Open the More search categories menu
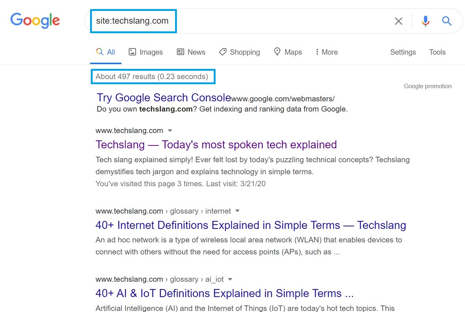The width and height of the screenshot is (465, 312). click(x=327, y=52)
